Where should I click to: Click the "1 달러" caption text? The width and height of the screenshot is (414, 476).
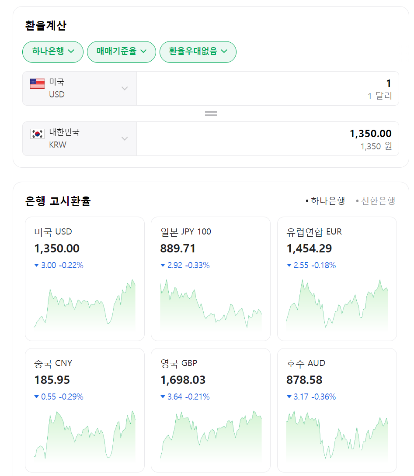(x=379, y=96)
